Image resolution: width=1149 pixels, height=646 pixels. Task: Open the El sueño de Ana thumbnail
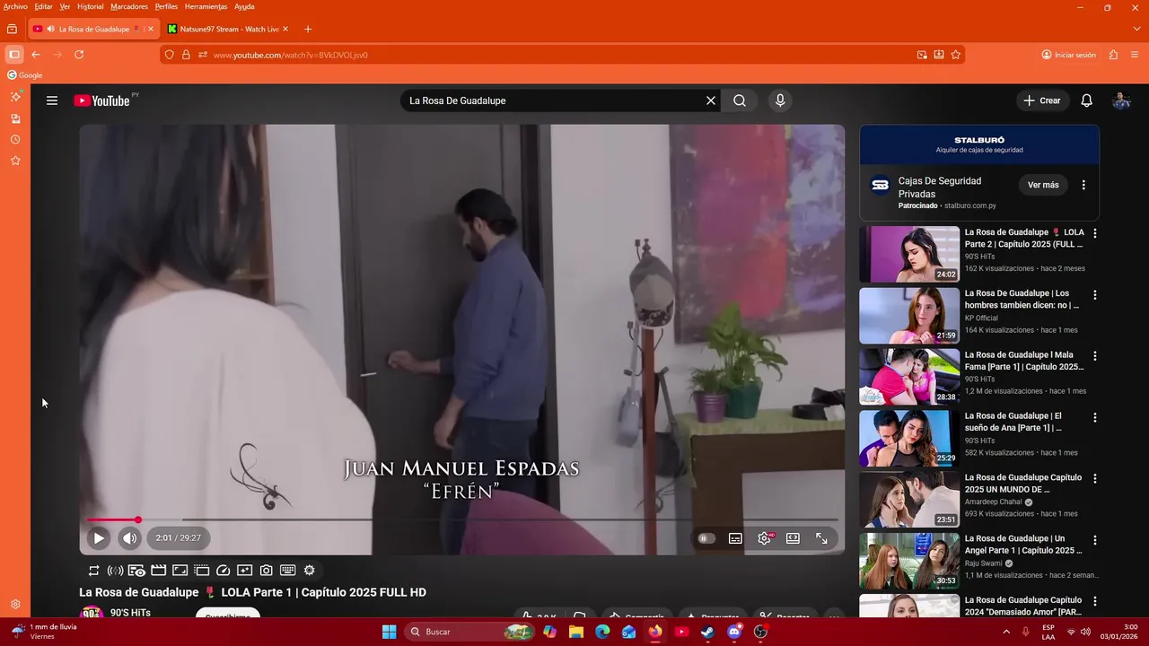[x=909, y=438]
